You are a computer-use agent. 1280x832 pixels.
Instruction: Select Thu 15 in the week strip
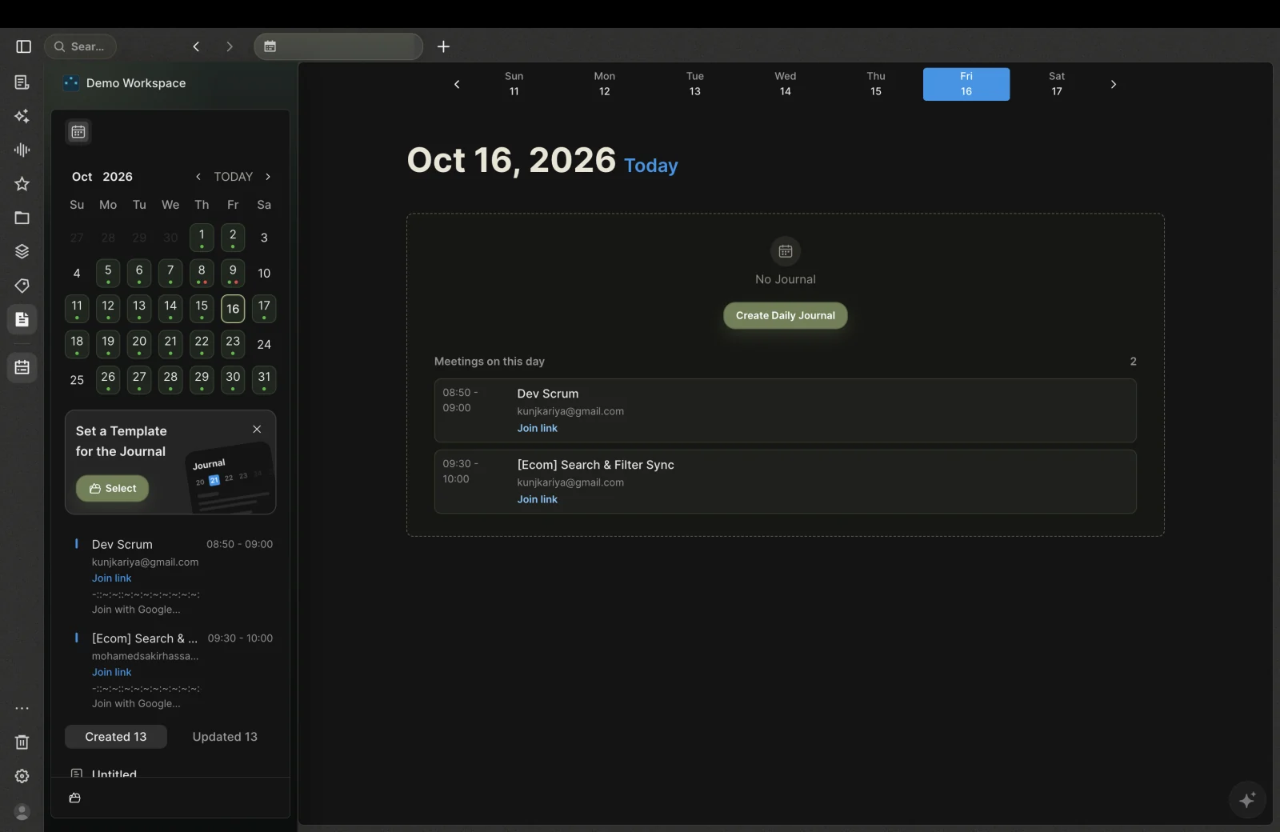(x=876, y=84)
